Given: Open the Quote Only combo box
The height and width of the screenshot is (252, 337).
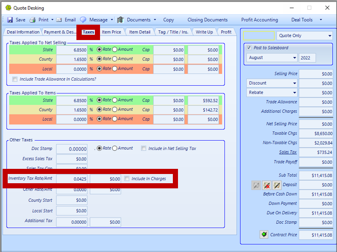Looking at the screenshot, I should 305,36.
